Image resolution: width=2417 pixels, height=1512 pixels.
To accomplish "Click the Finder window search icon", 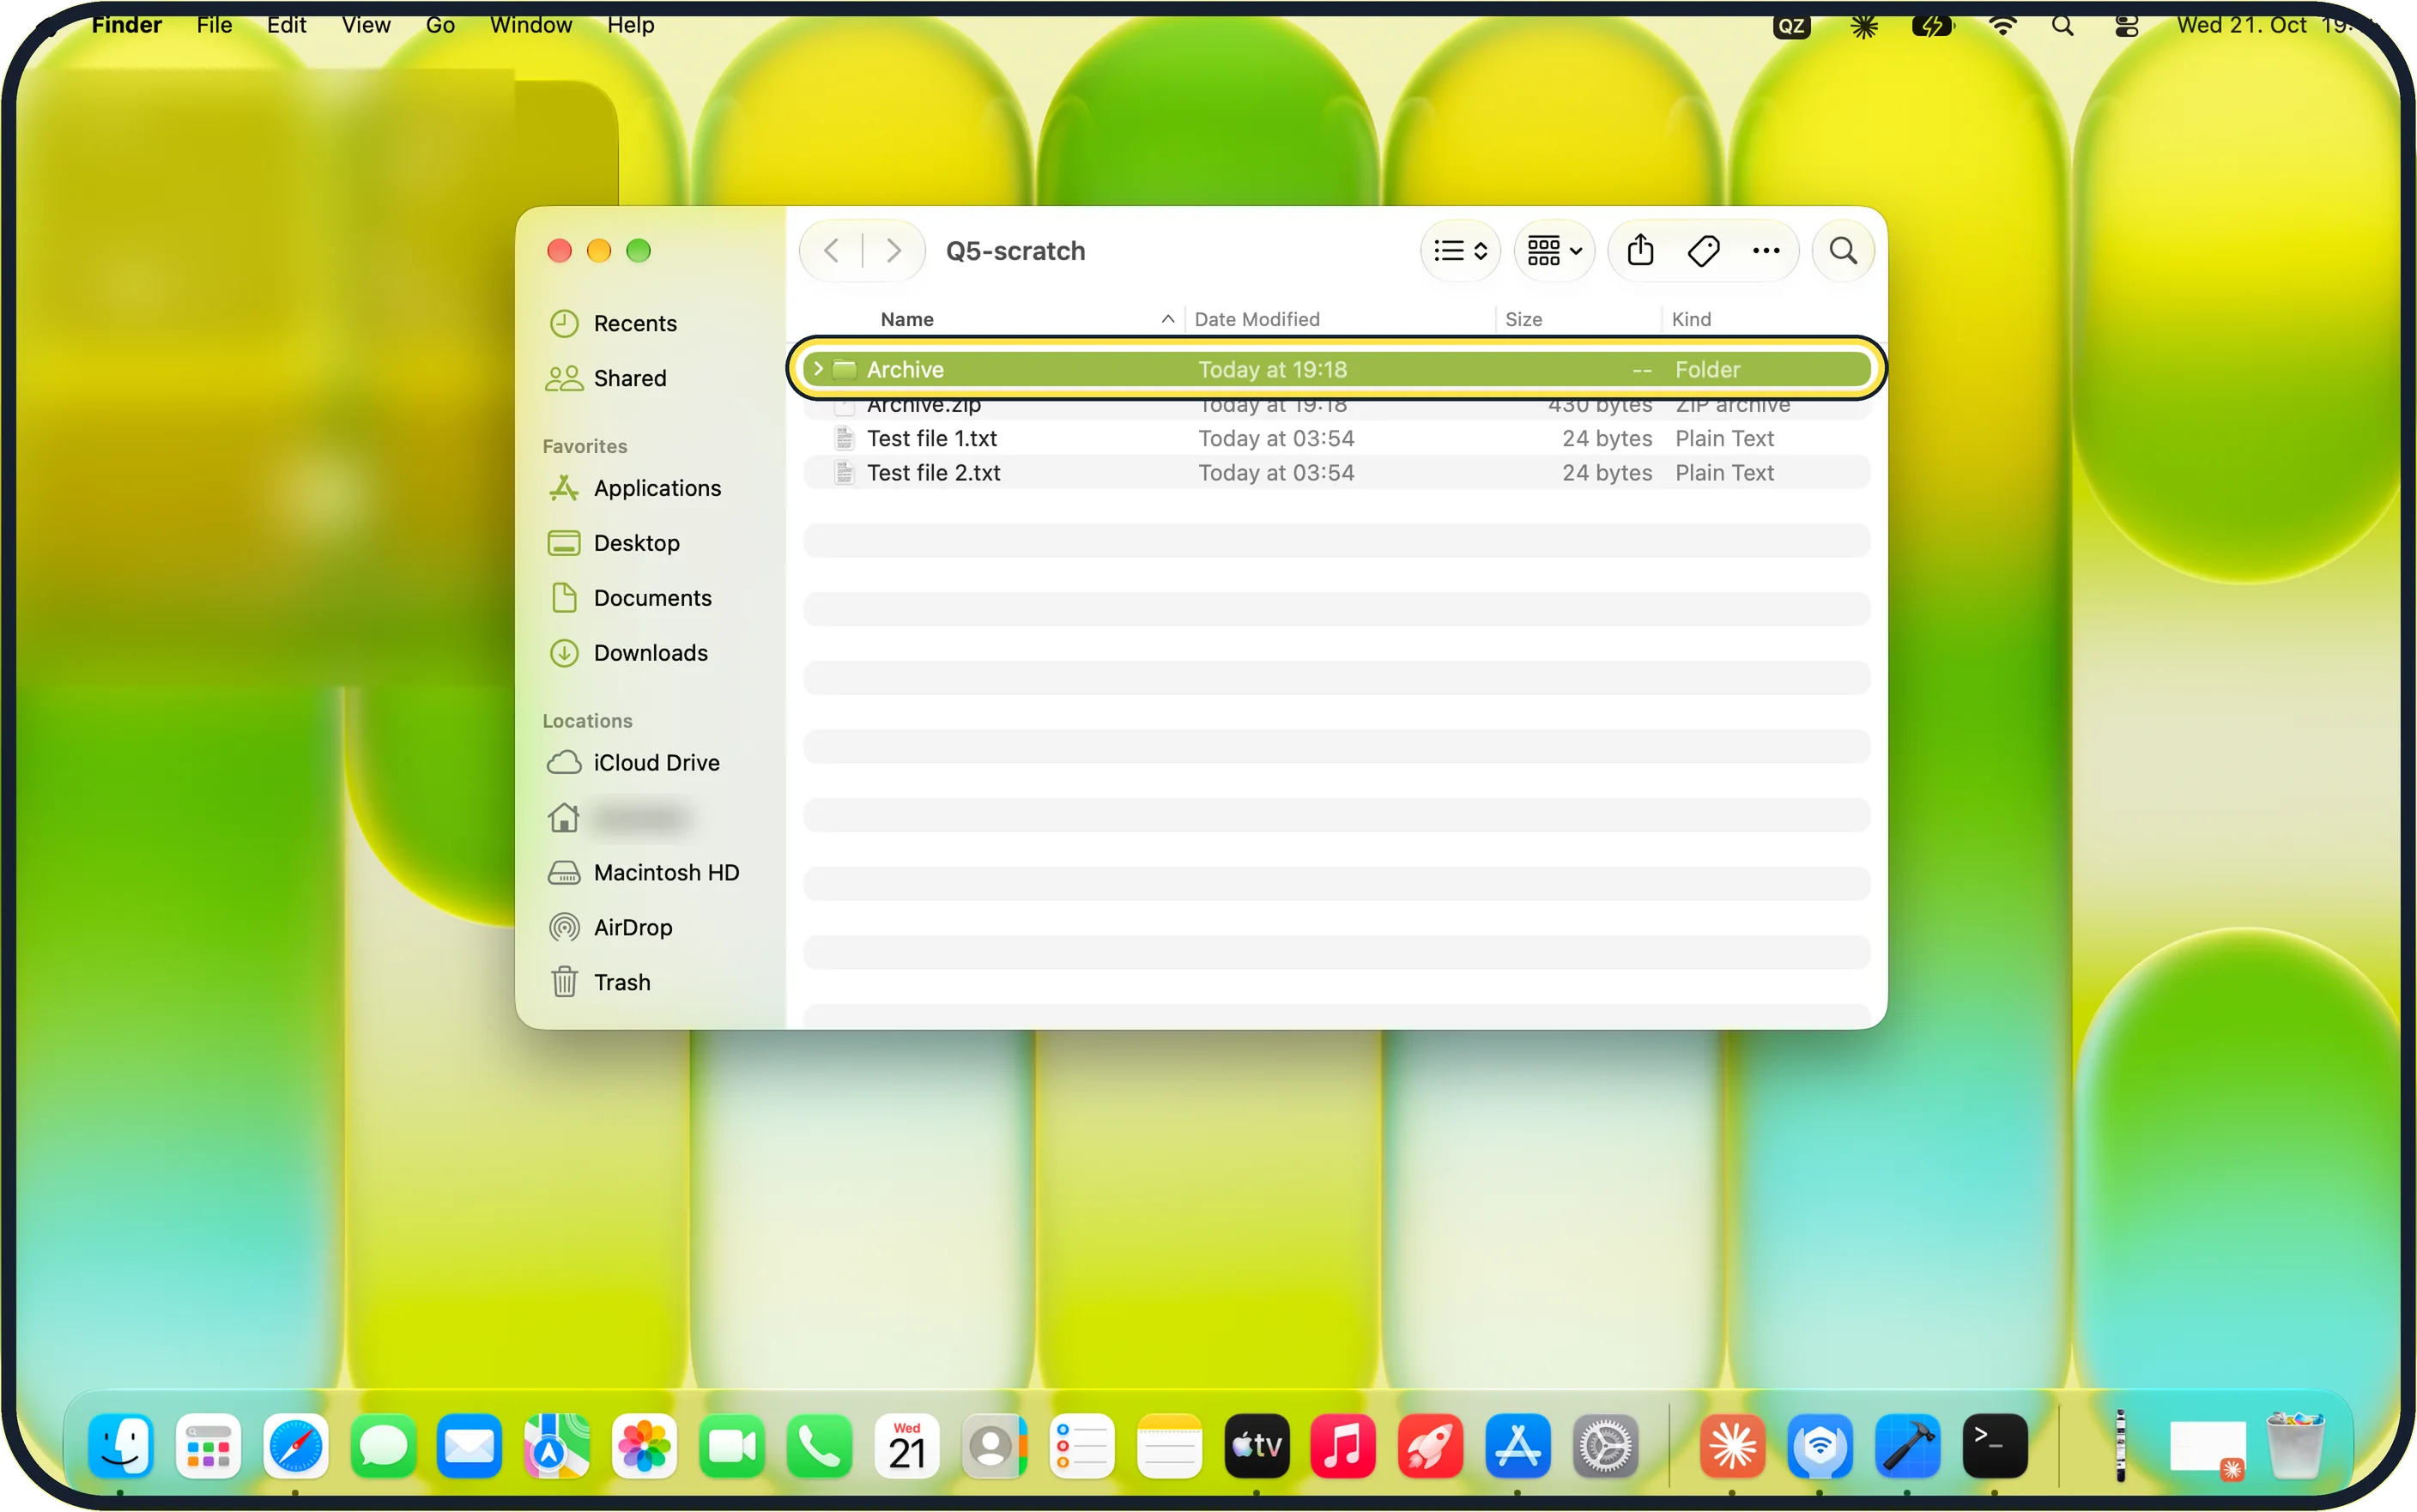I will [x=1843, y=250].
